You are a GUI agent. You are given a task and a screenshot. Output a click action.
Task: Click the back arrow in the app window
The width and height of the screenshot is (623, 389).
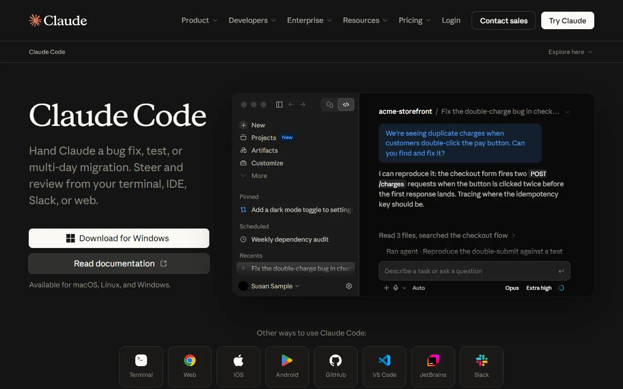point(291,105)
